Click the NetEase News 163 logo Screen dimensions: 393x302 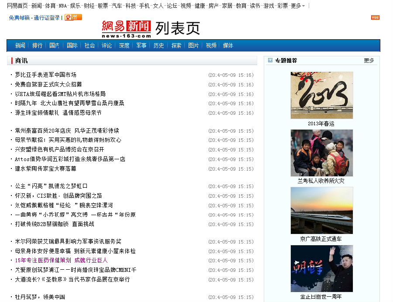126,29
